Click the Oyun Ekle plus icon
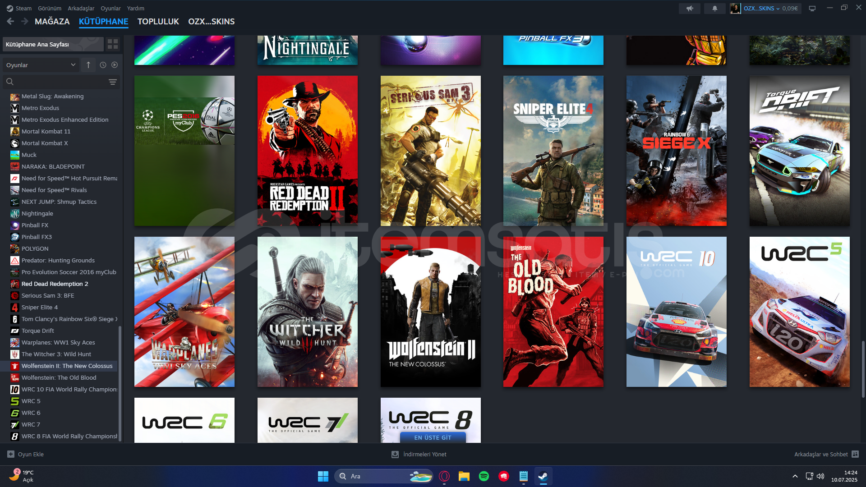866x487 pixels. coord(11,454)
